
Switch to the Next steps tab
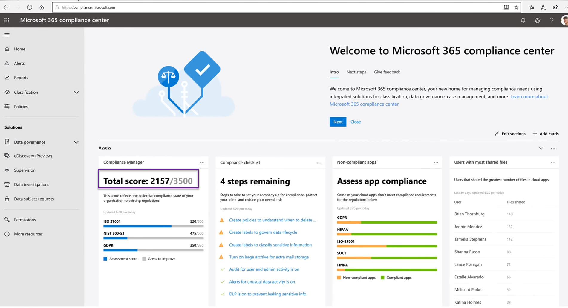[356, 72]
